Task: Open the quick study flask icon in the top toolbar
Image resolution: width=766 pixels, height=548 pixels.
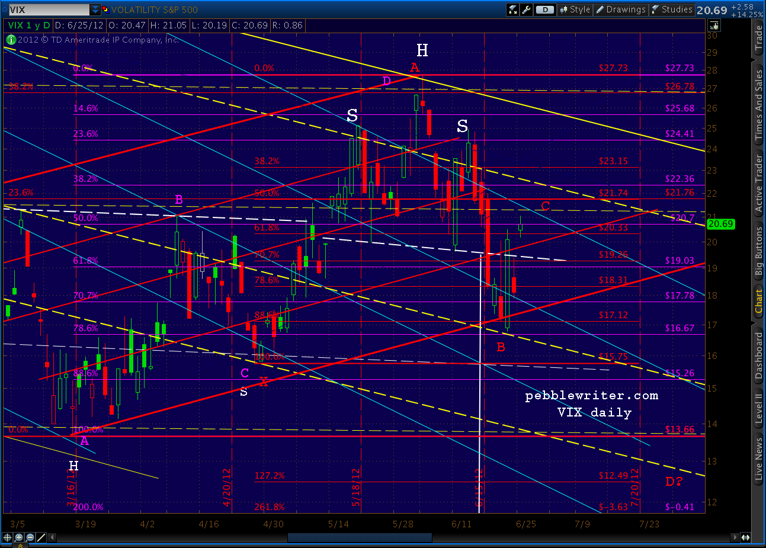Action: (513, 9)
